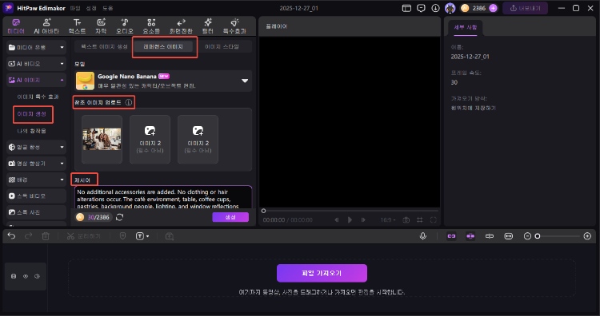Add credits with the purple plus icon
This screenshot has width=600, height=316.
point(494,8)
